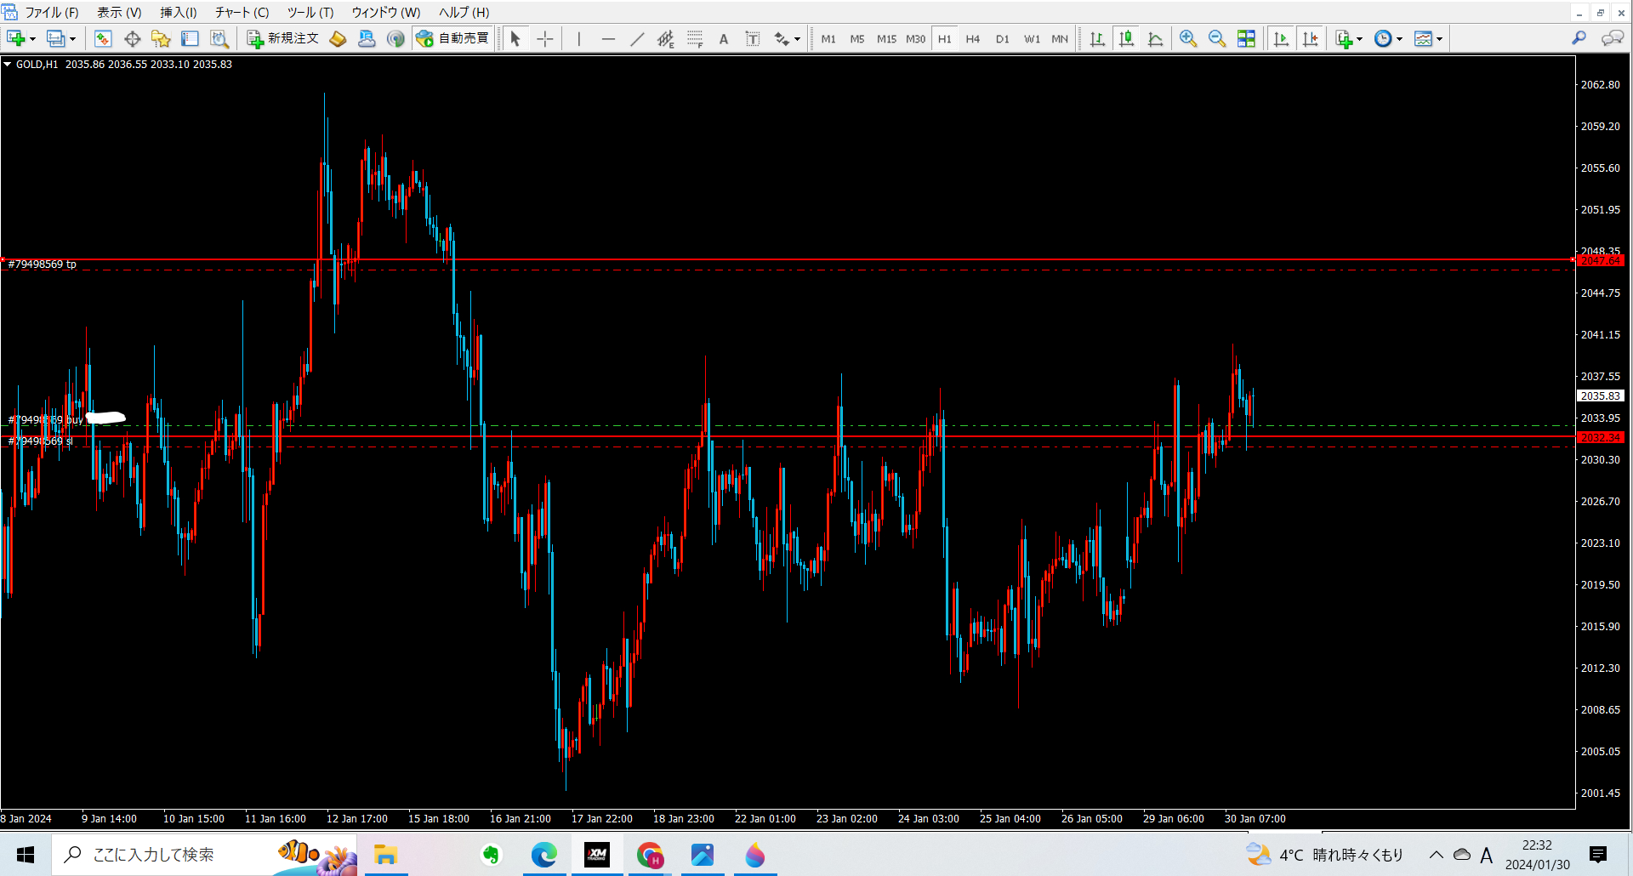Open MetaEditor with the yellow book icon
The height and width of the screenshot is (876, 1633).
pyautogui.click(x=338, y=38)
